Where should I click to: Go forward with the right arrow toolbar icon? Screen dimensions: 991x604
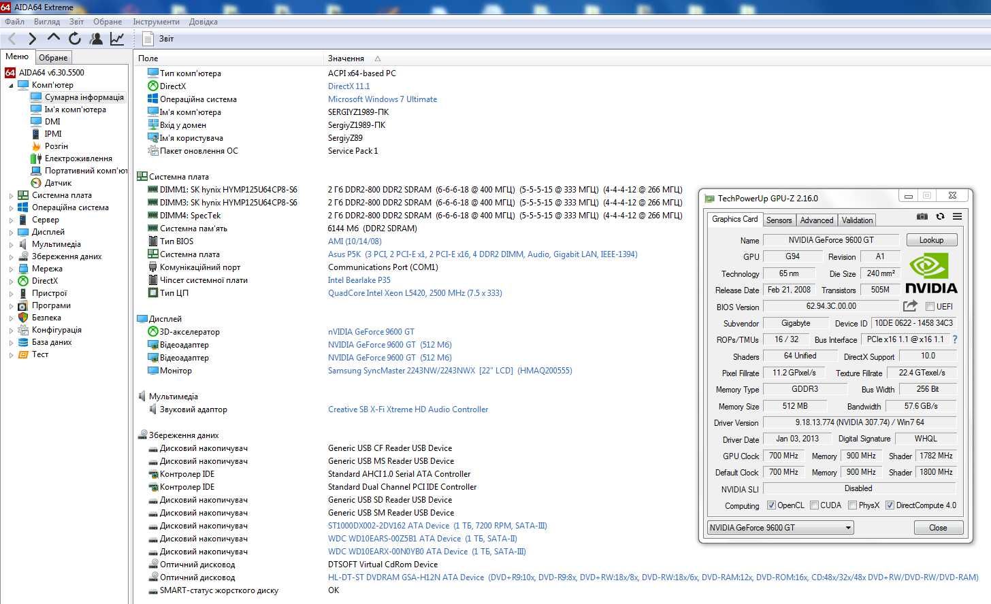point(32,39)
